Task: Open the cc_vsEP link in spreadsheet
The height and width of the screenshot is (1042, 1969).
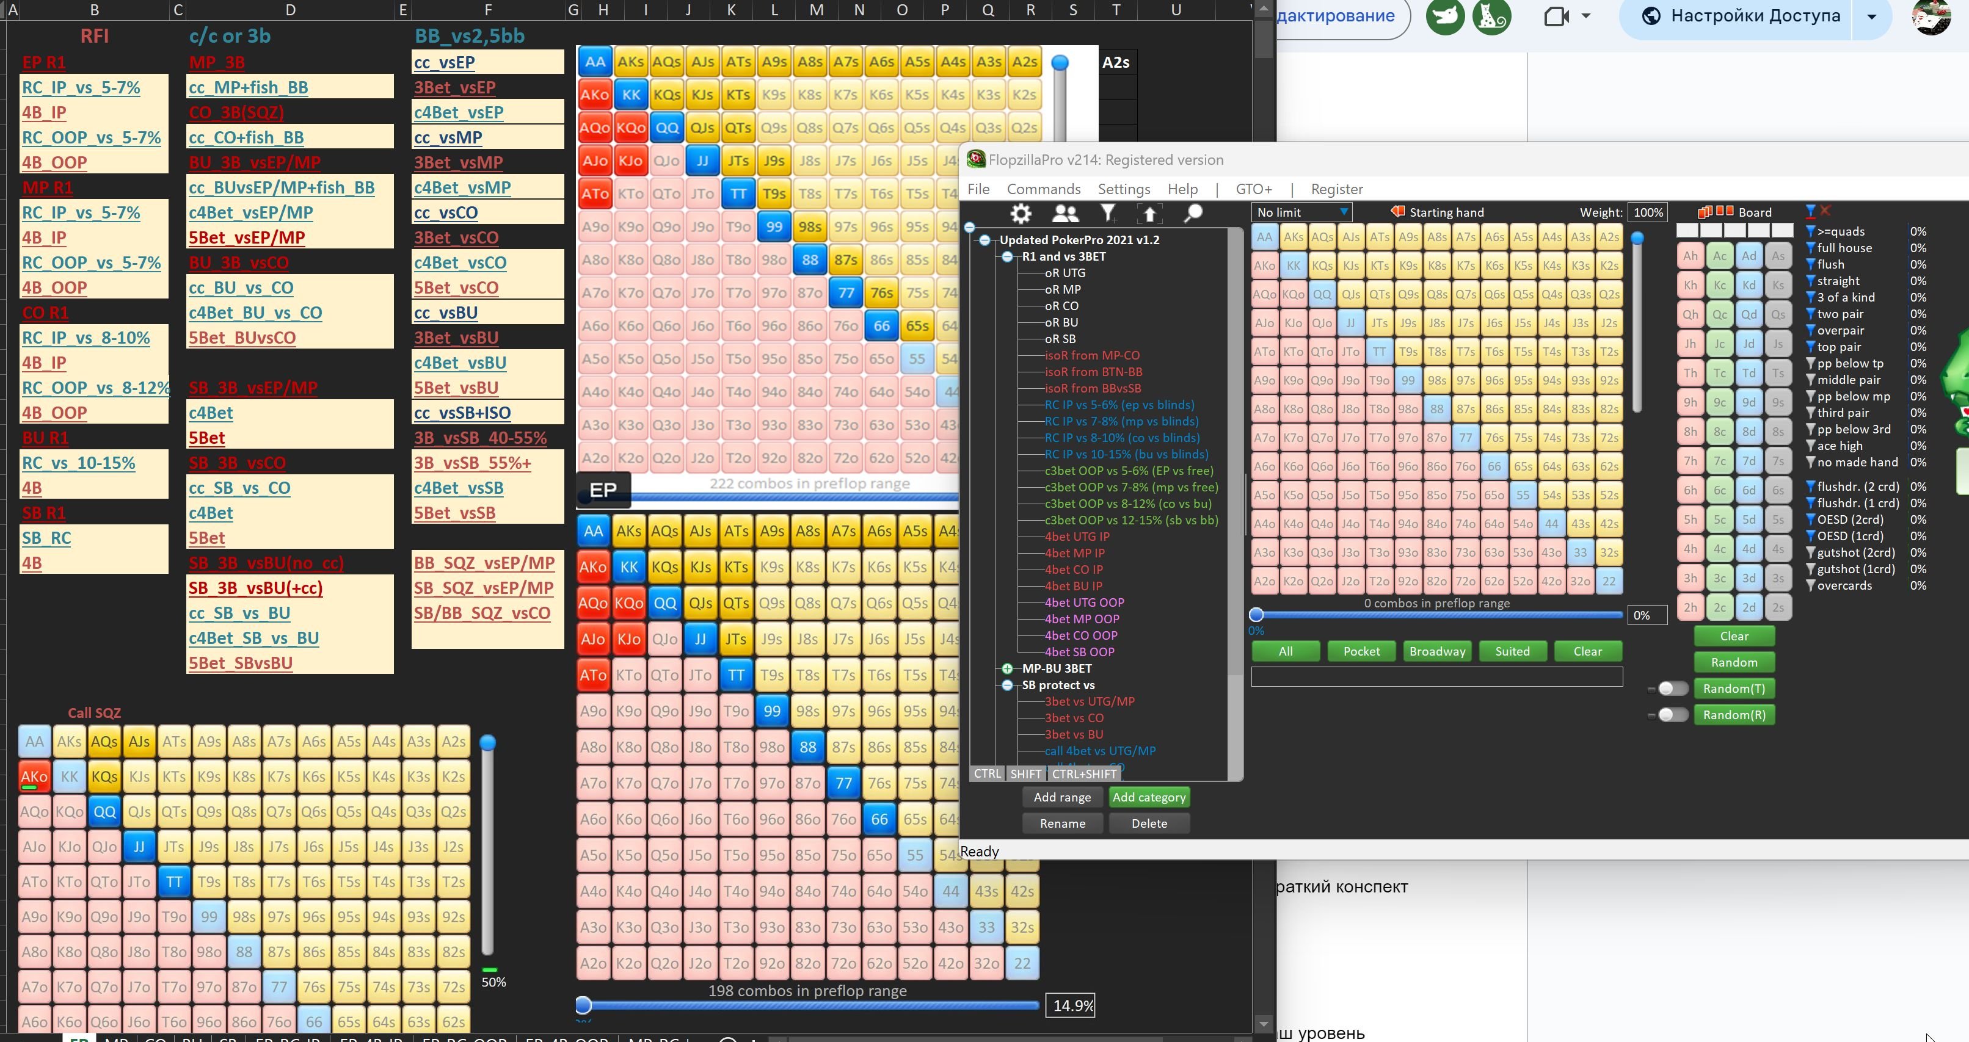Action: [x=444, y=63]
